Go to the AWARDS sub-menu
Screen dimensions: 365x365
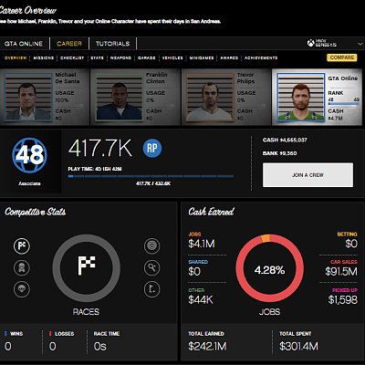229,57
